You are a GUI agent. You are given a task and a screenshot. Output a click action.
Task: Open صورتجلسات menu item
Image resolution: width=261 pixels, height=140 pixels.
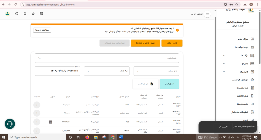point(242,88)
